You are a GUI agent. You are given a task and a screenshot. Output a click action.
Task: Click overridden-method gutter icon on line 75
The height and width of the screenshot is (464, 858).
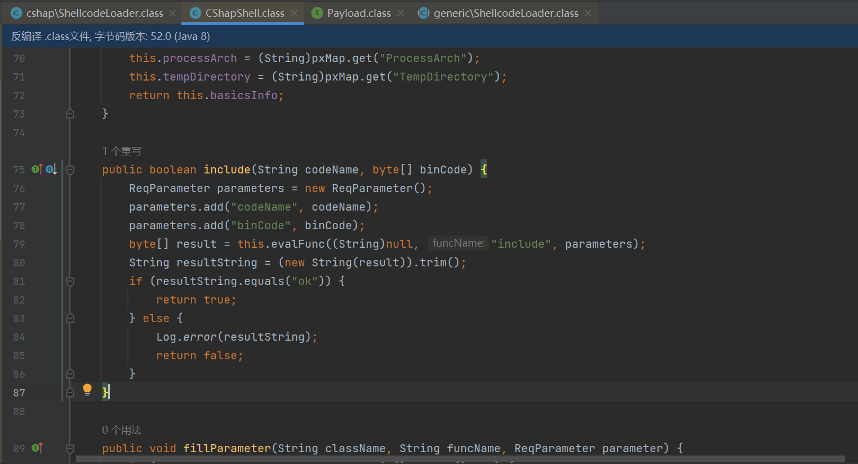point(51,169)
